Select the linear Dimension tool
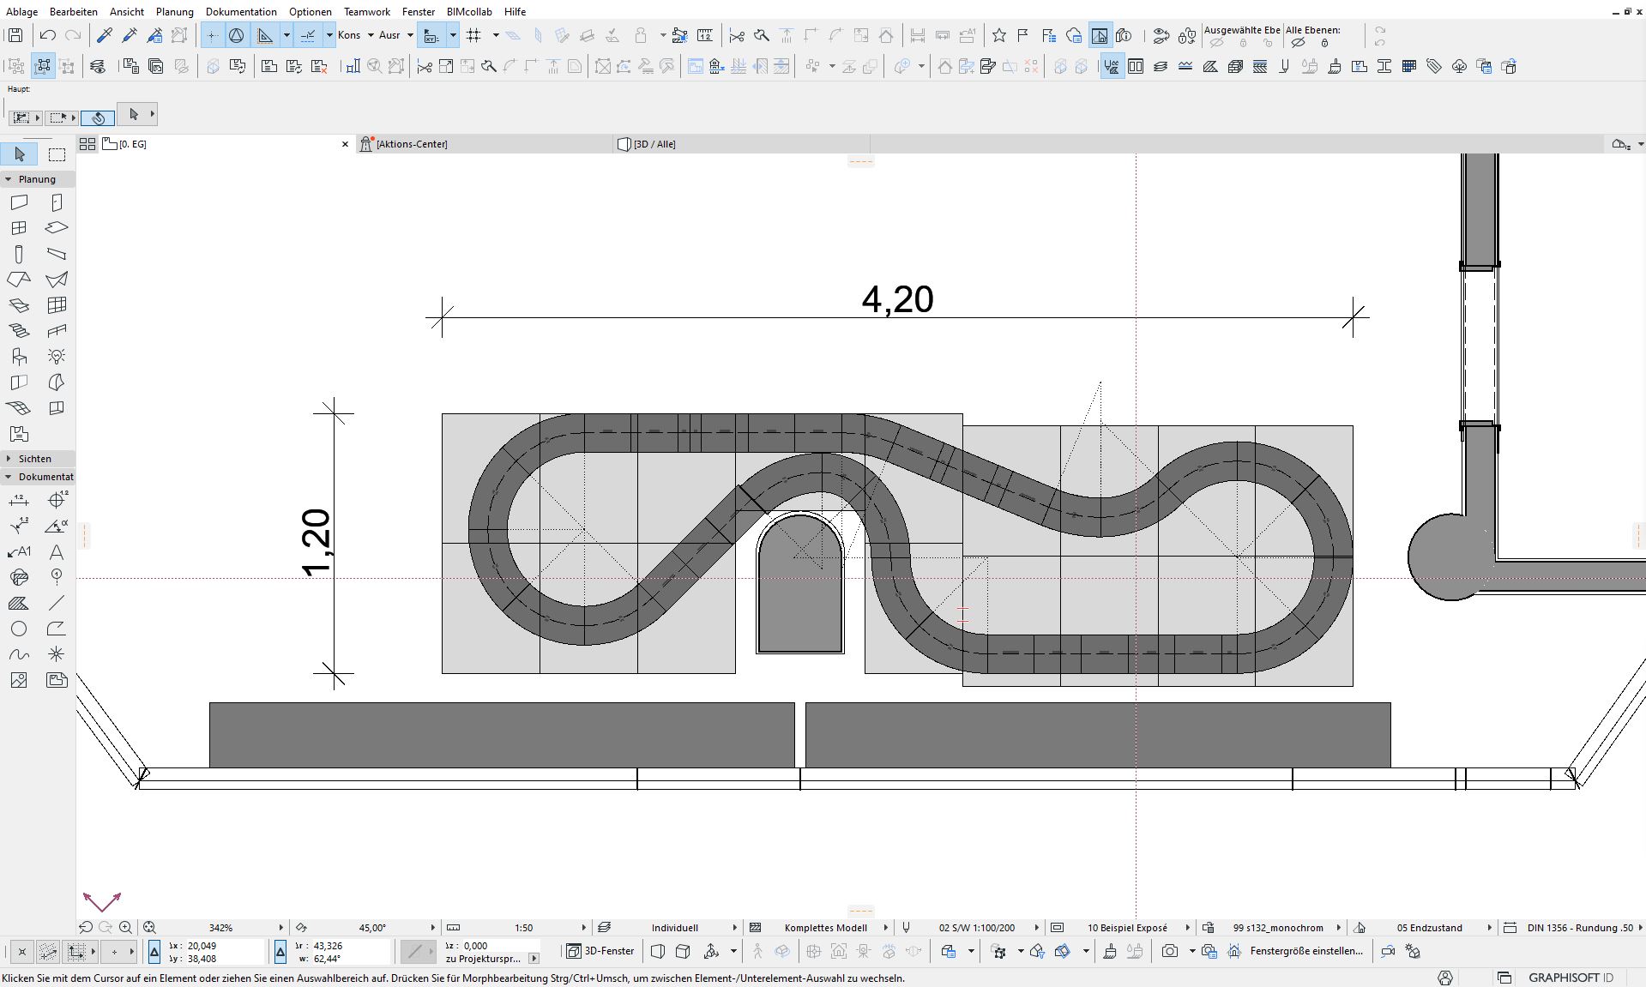This screenshot has width=1646, height=987. [19, 500]
